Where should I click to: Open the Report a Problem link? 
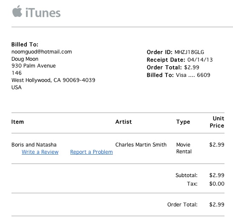92,152
